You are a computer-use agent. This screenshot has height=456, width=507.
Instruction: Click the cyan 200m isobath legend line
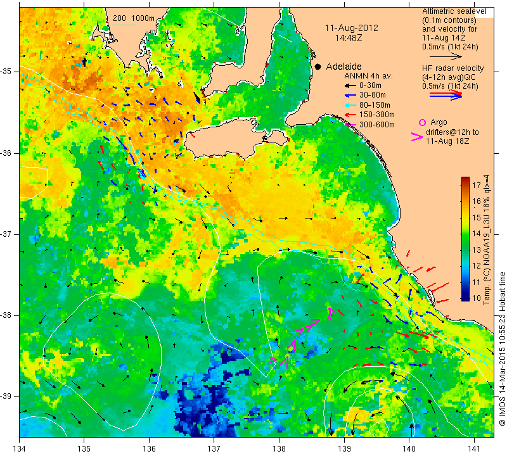click(x=125, y=25)
